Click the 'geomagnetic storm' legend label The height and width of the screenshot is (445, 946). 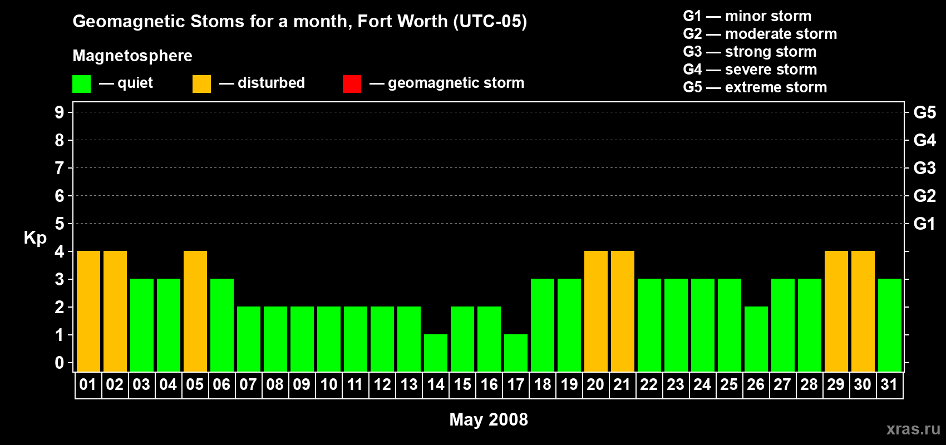[456, 83]
